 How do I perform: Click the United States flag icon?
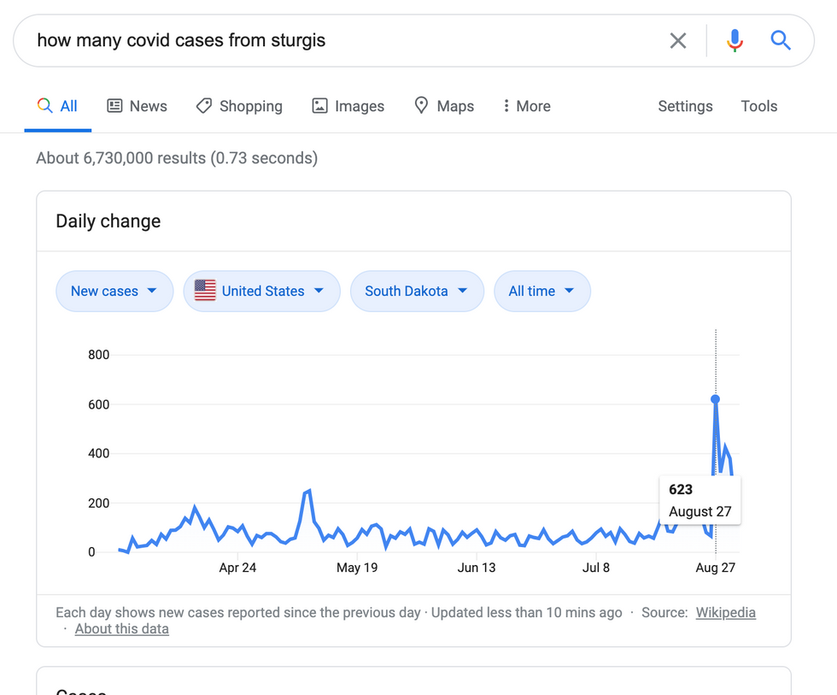[x=205, y=291]
